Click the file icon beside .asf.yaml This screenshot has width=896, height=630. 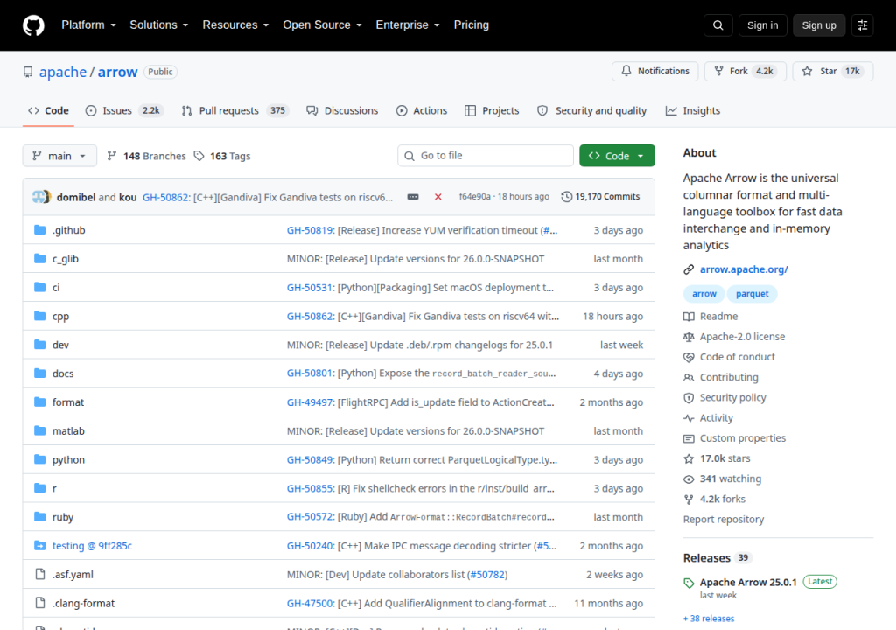pos(39,574)
